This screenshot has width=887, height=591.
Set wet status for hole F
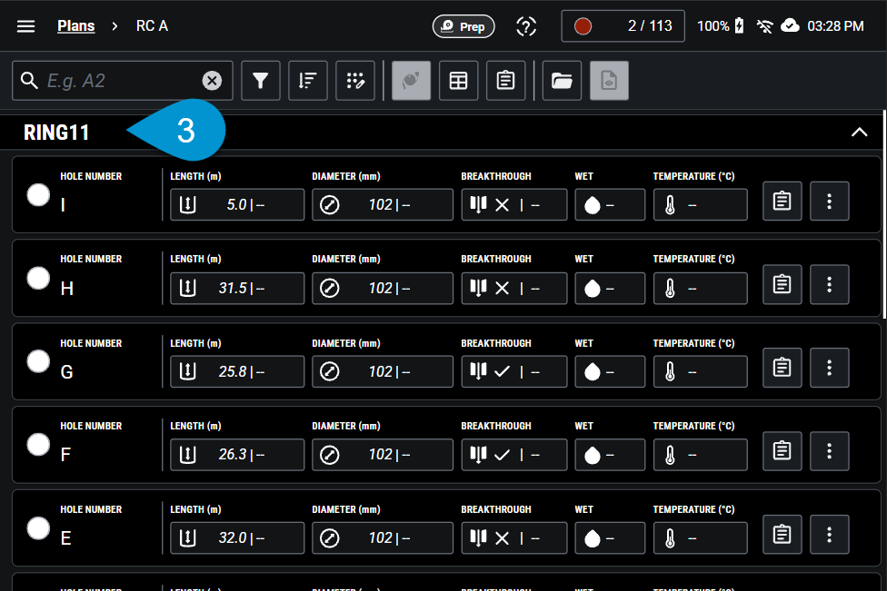[x=610, y=454]
